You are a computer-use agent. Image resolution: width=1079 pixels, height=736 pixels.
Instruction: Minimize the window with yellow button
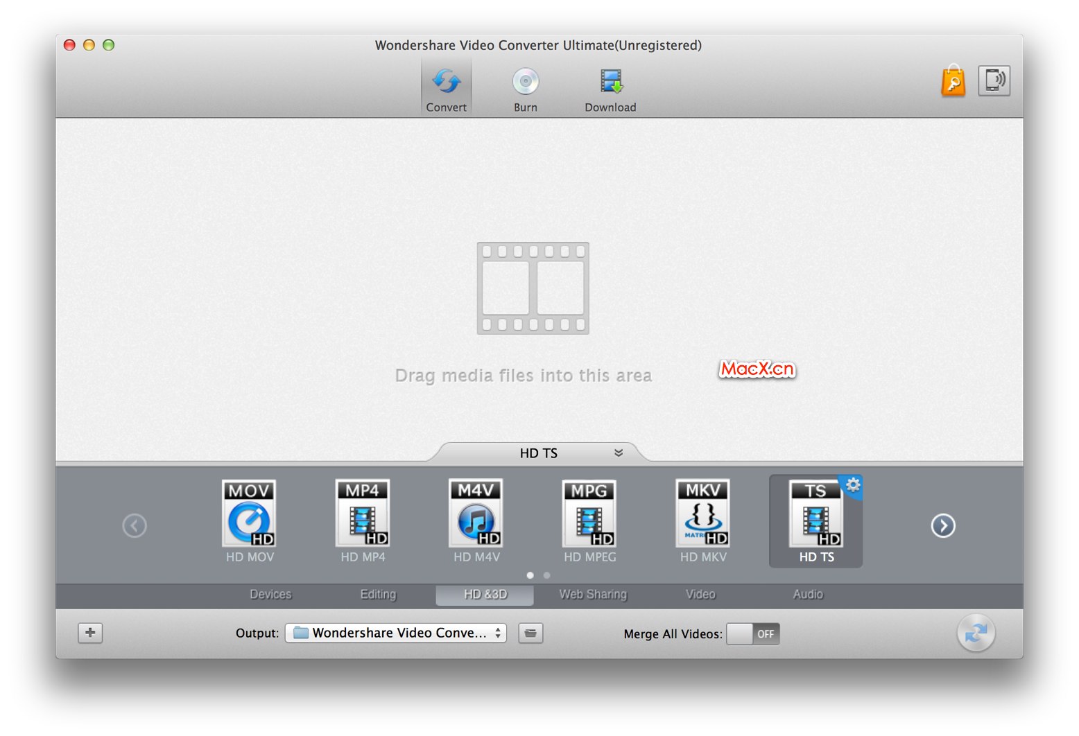(x=89, y=45)
